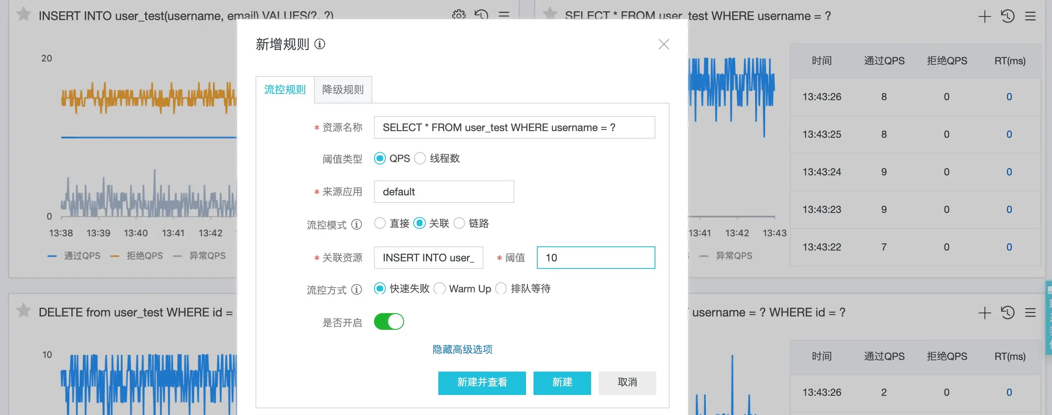Open history icon on the 'WHERE id = ?' panel

coord(1008,313)
